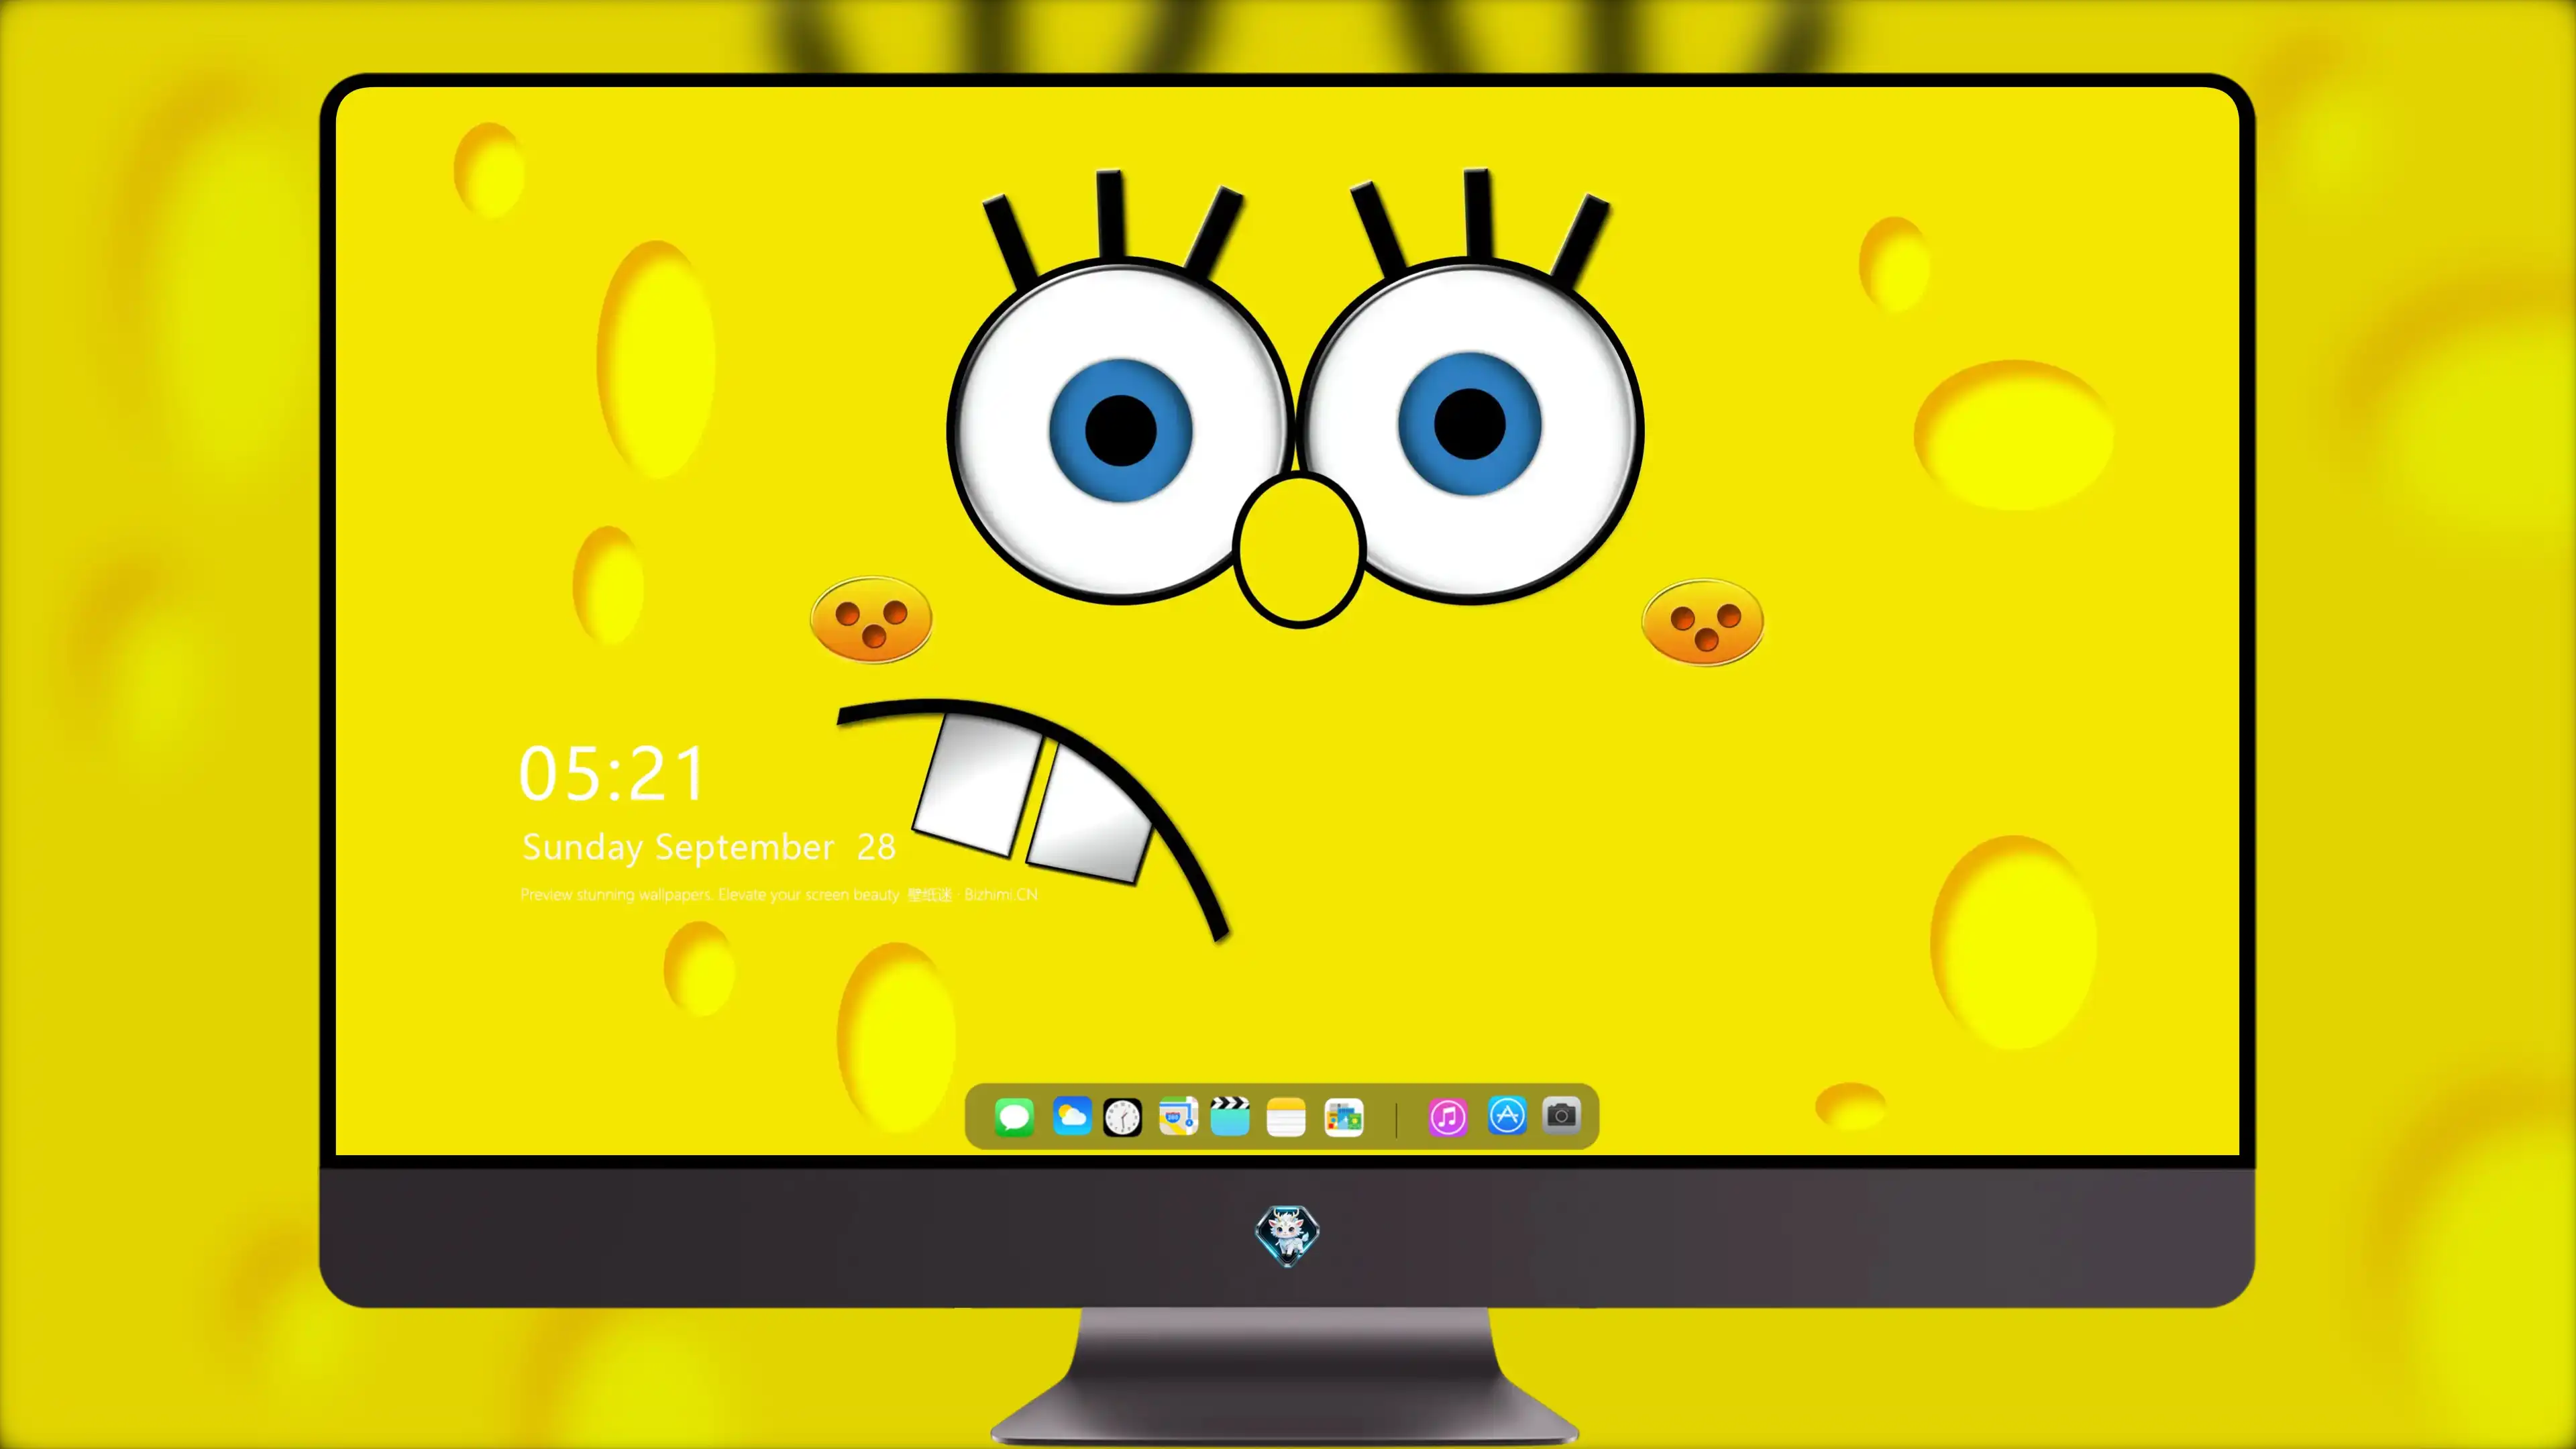Open the Clock app in the dock

(1122, 1117)
